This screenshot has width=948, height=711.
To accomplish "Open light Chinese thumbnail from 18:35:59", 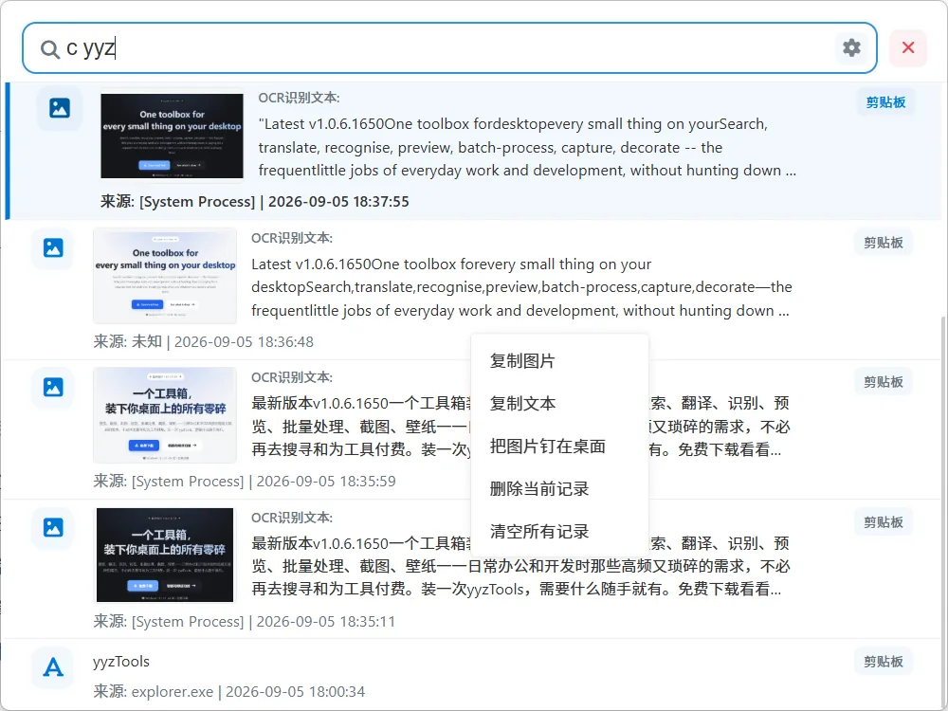I will [x=164, y=415].
